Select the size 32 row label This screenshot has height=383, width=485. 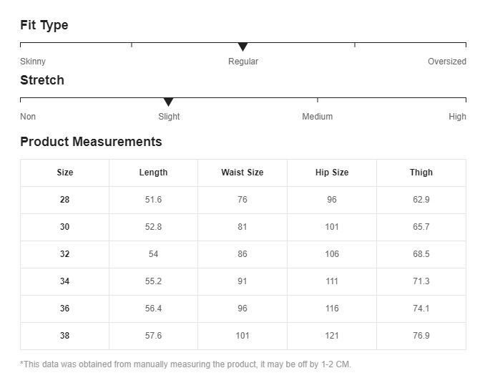[65, 254]
